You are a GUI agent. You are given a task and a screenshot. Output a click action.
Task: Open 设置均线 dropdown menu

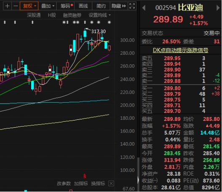coord(100,15)
